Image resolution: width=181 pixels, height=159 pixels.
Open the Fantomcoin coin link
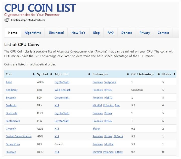pos(13,121)
